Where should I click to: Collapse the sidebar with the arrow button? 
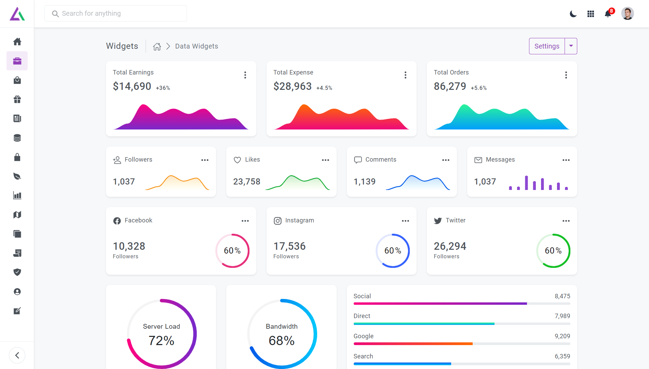[x=17, y=355]
